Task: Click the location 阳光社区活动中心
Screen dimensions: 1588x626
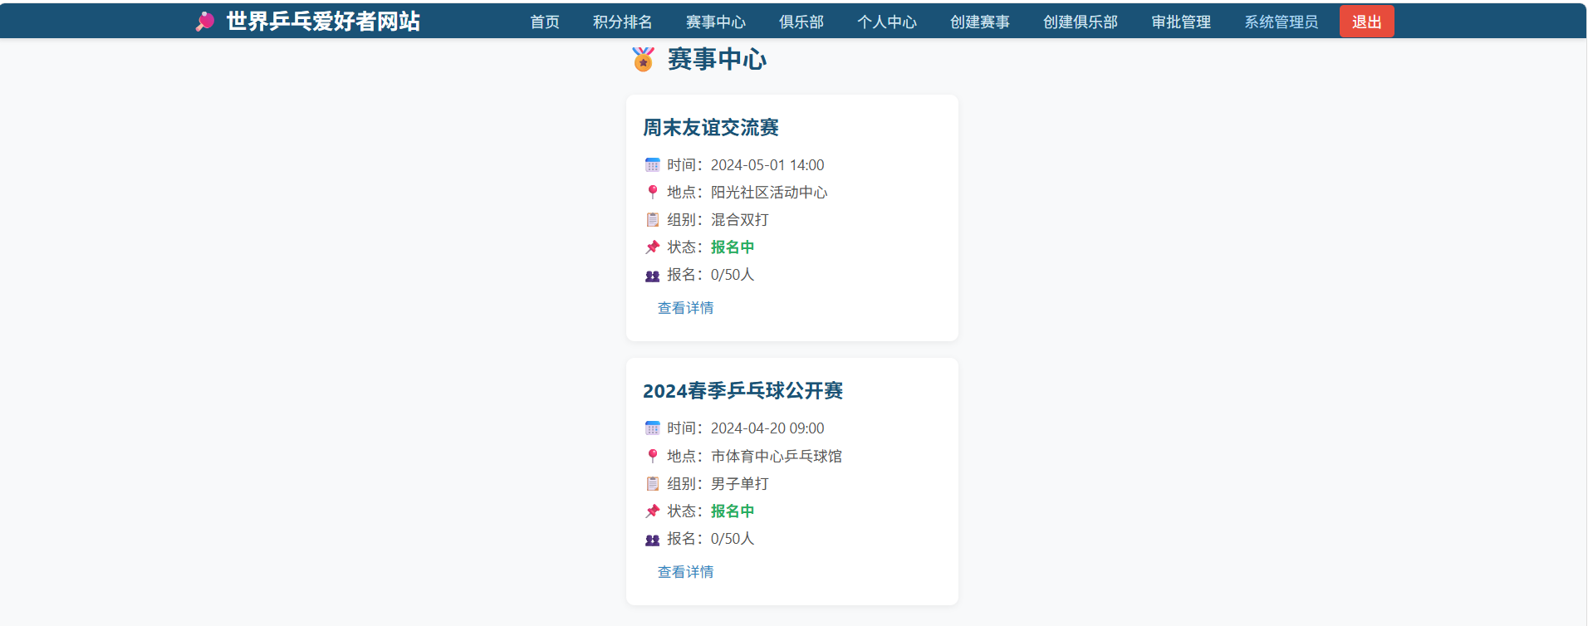Action: pyautogui.click(x=769, y=193)
